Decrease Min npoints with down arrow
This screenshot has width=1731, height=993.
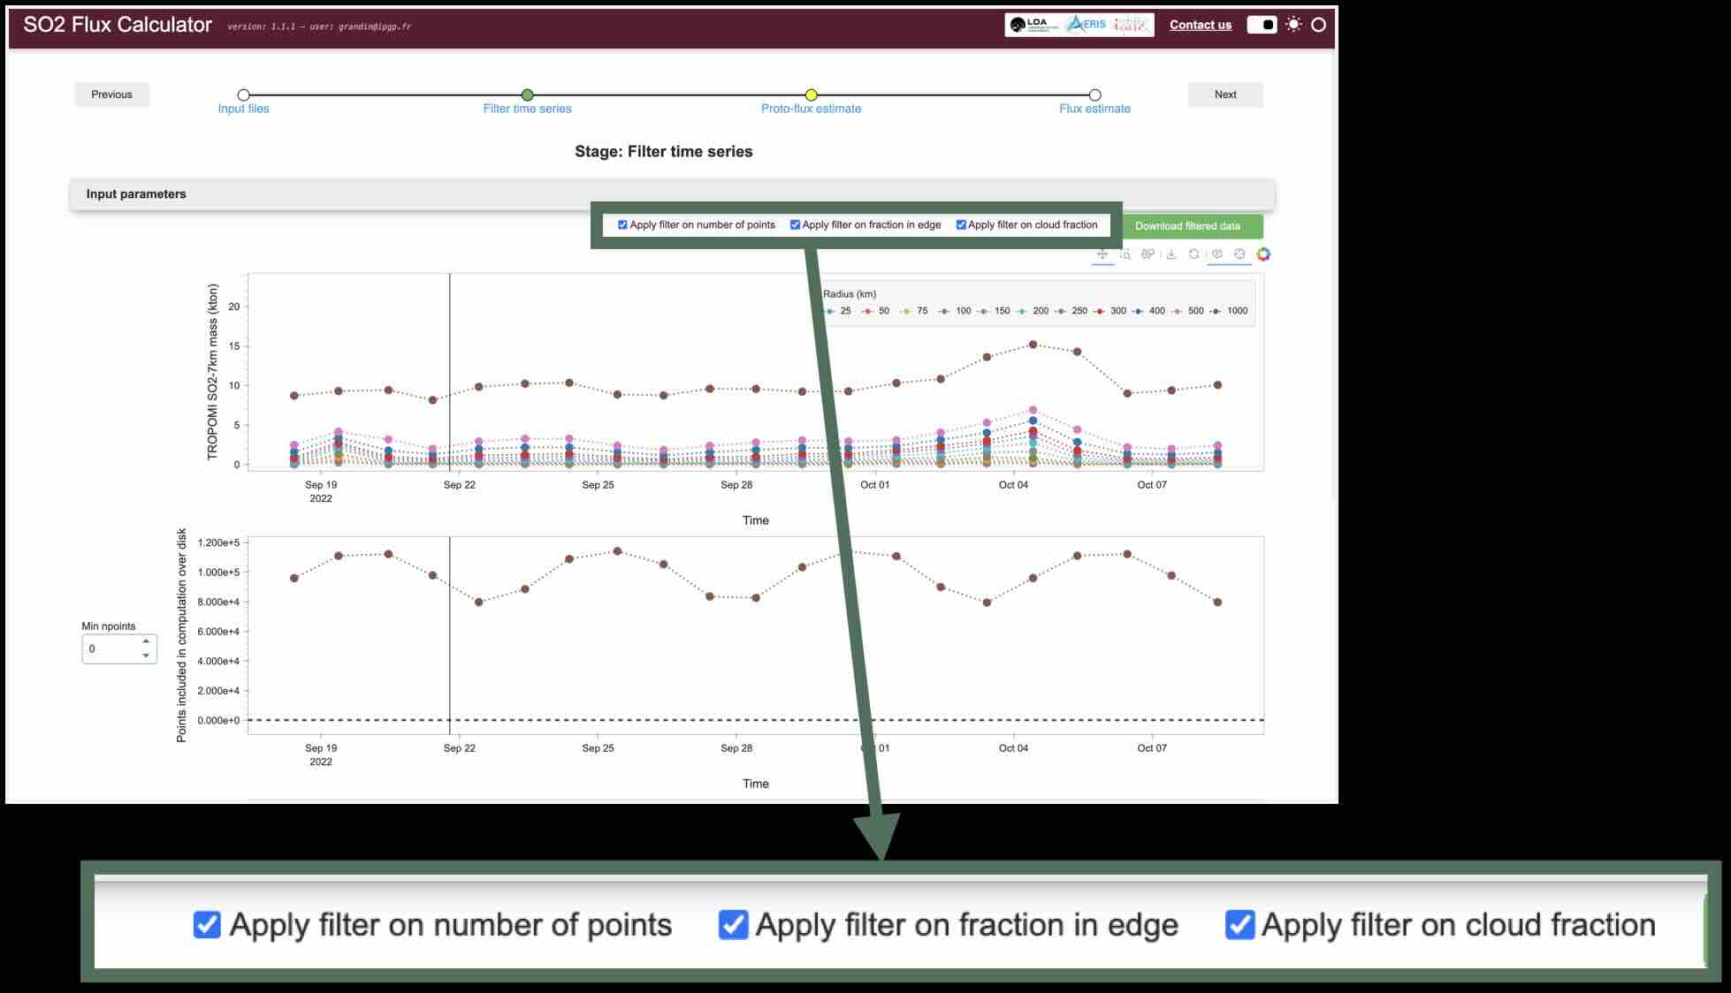pyautogui.click(x=146, y=656)
